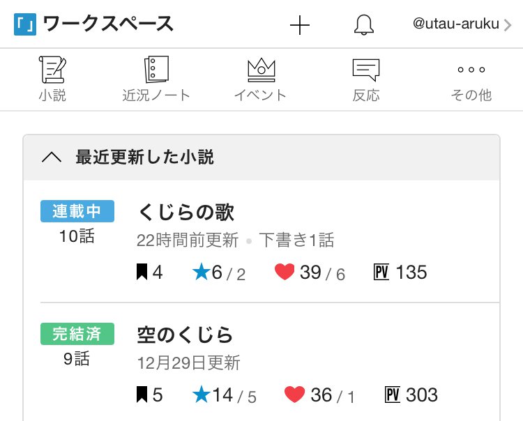Open the novel 空のくじら

[x=185, y=335]
